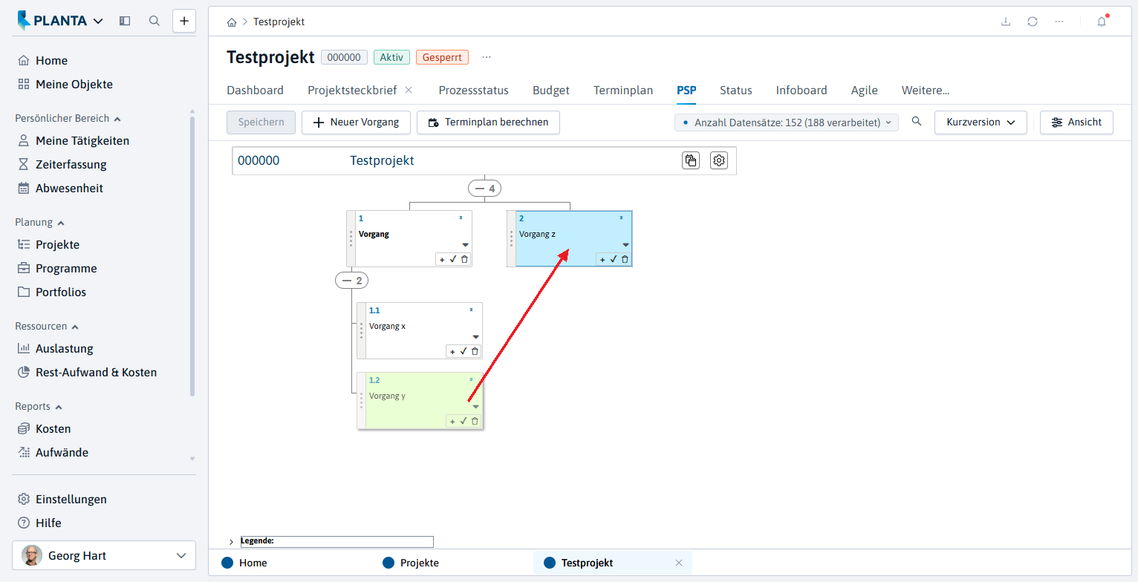The height and width of the screenshot is (582, 1138).
Task: Open the gear settings in Testprojekt header row
Action: (x=718, y=160)
